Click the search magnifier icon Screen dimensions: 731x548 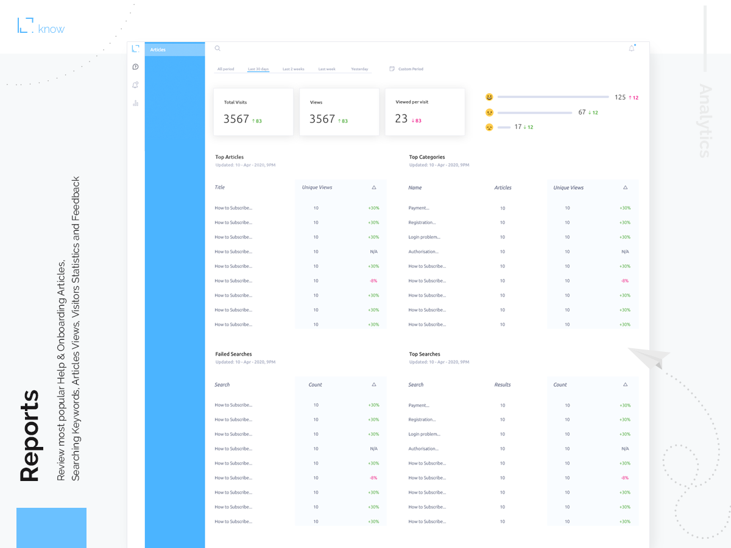point(217,49)
